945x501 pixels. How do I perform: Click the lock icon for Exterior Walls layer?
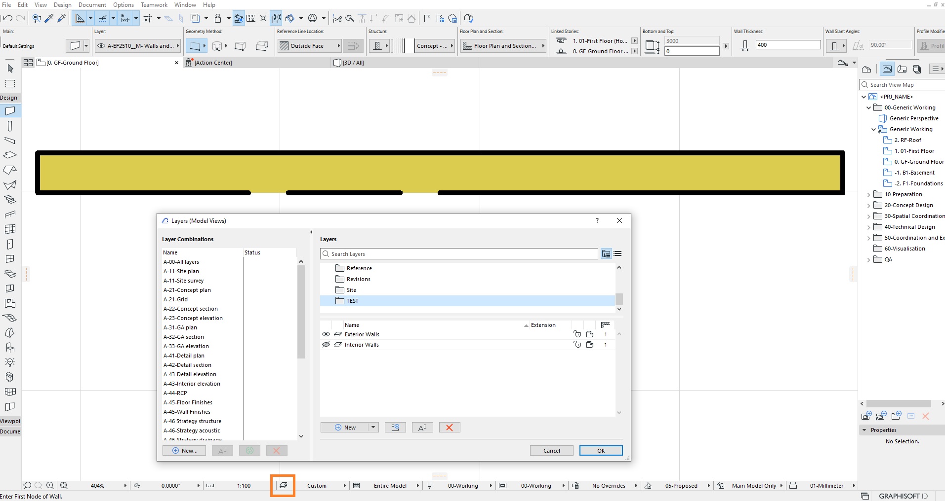tap(577, 334)
